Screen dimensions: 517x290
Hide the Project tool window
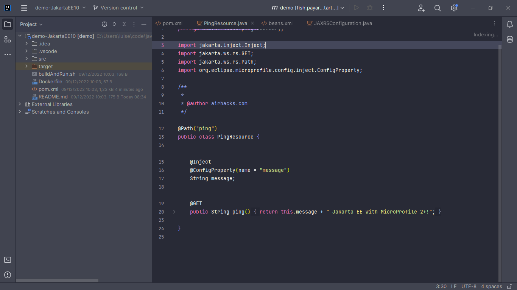click(144, 24)
